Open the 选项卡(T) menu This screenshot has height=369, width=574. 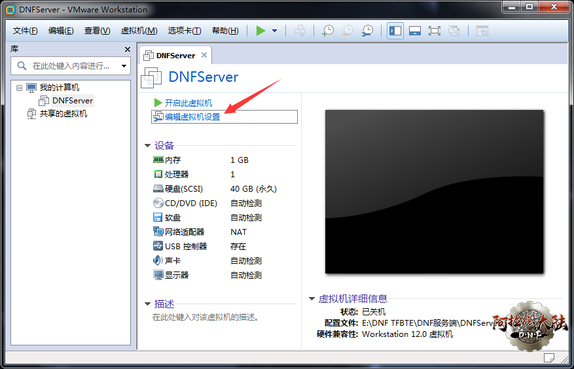point(184,31)
